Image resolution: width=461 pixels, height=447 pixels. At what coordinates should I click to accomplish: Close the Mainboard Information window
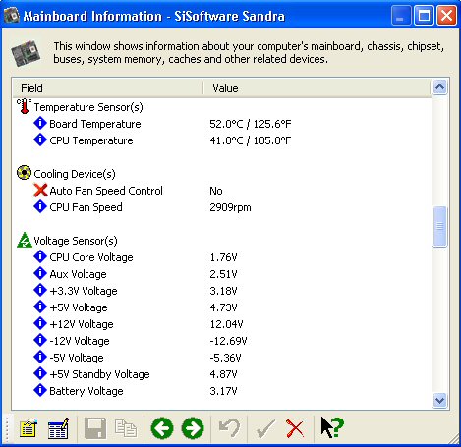[x=446, y=15]
